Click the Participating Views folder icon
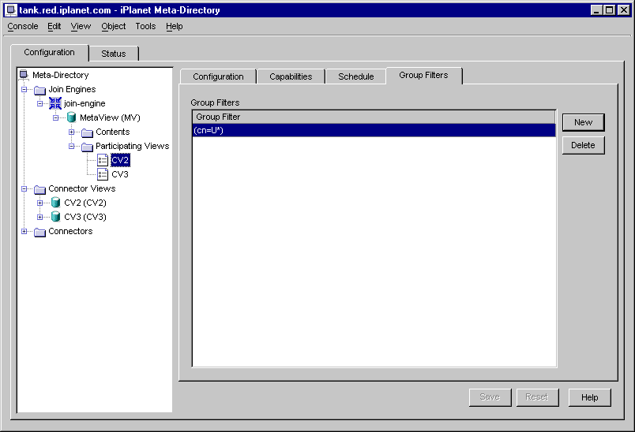This screenshot has width=635, height=432. coord(87,147)
